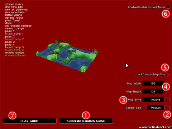
Task: Click the Victoria camp flag marker
Action: [57, 57]
